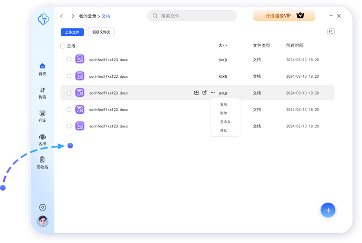Click the download icon on highlighted row
Image resolution: width=362 pixels, height=243 pixels.
[x=197, y=93]
